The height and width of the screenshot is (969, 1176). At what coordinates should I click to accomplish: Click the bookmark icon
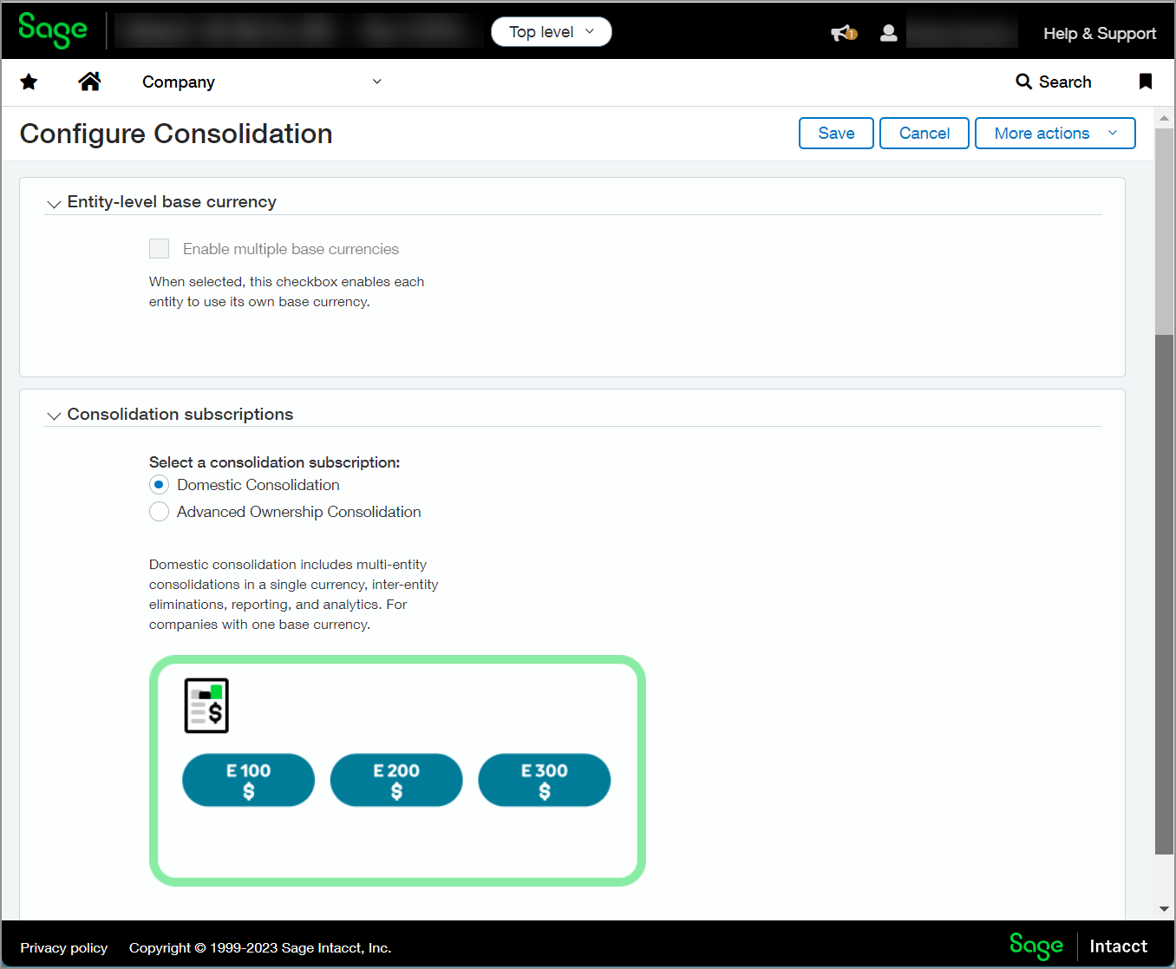[1145, 82]
